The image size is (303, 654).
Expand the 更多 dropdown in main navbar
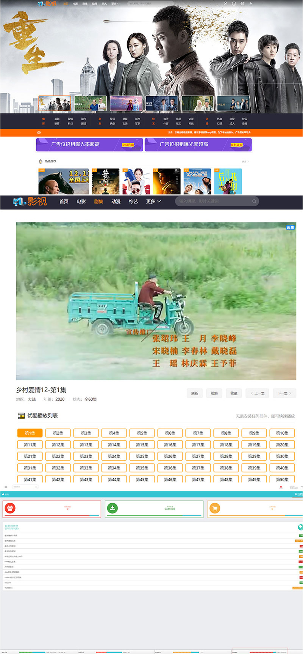[153, 201]
